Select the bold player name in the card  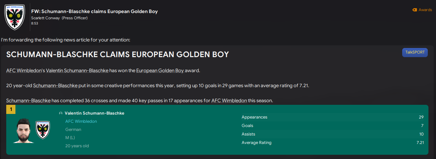tap(95, 113)
